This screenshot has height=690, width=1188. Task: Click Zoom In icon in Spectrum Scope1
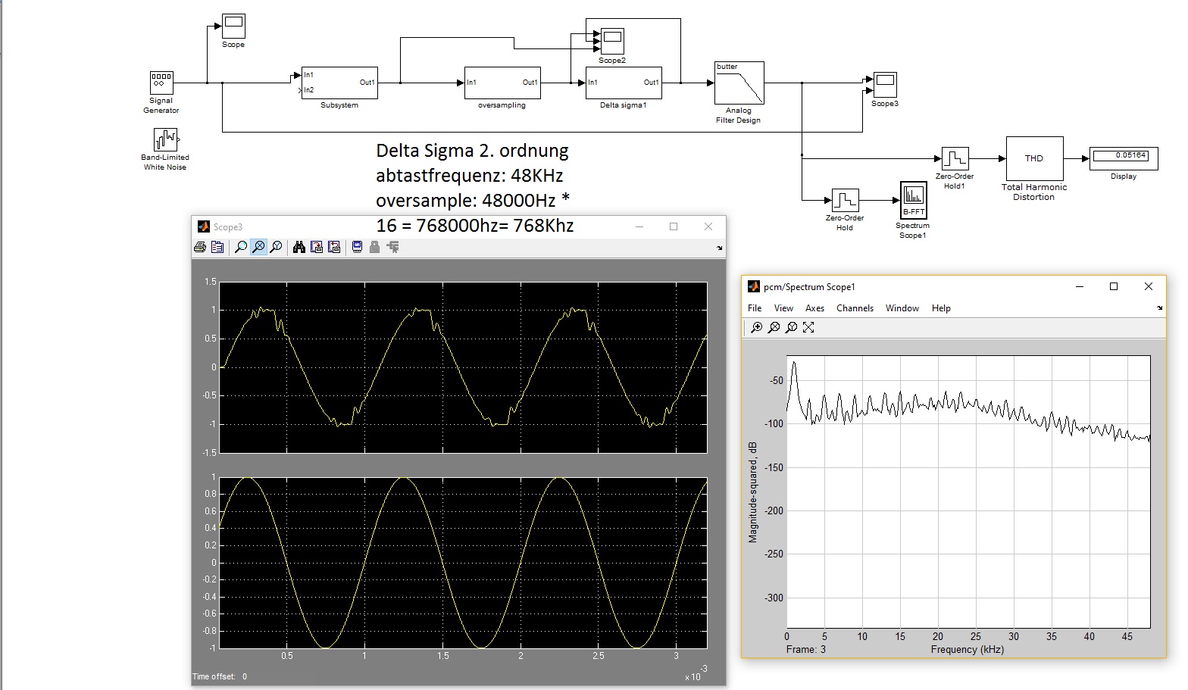click(756, 327)
